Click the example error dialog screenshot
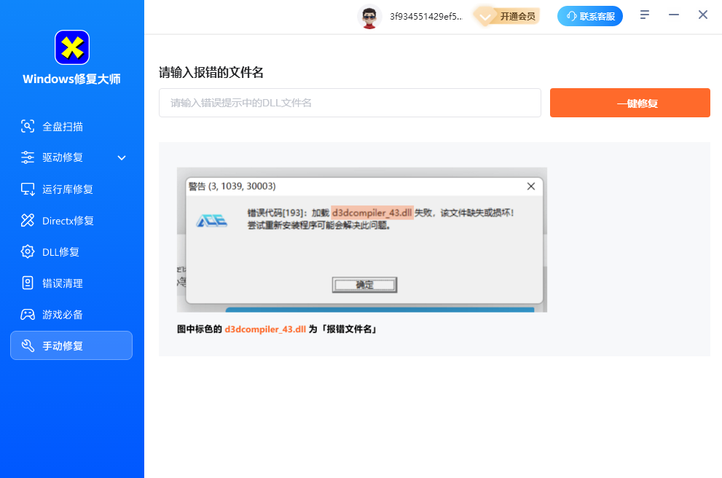722x478 pixels. pyautogui.click(x=362, y=240)
